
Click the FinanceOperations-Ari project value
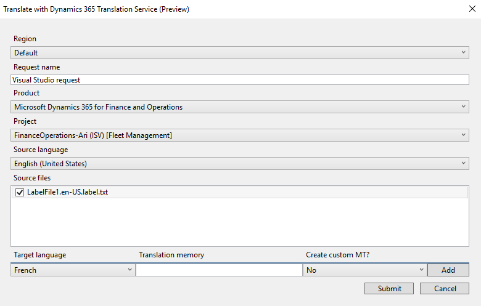(92, 135)
